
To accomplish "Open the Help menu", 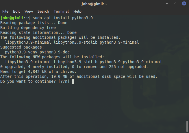I will pos(77,11).
